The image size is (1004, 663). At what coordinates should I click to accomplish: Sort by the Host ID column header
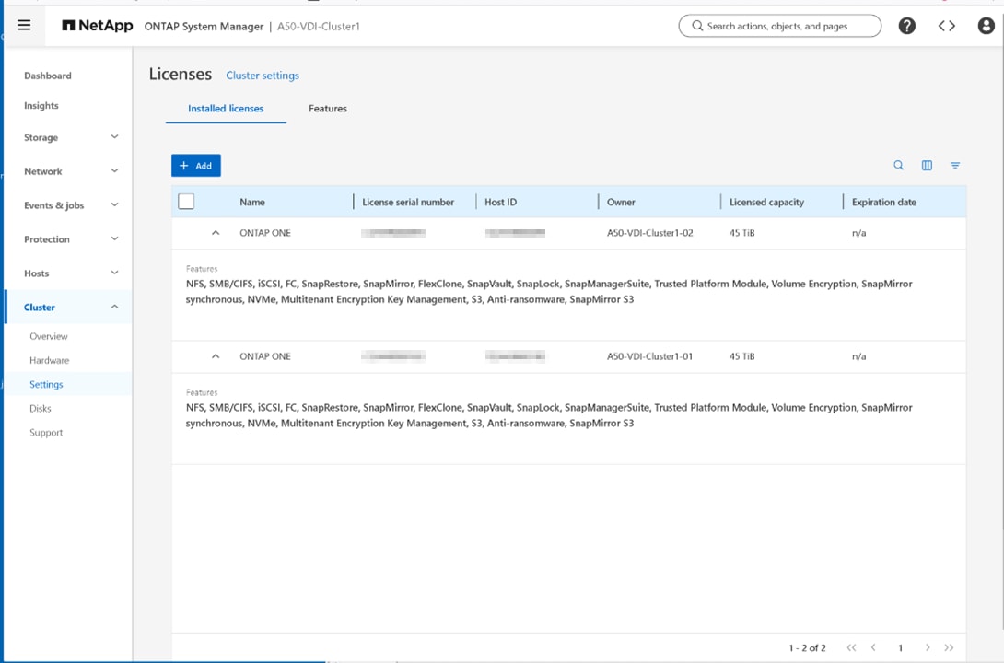coord(500,202)
